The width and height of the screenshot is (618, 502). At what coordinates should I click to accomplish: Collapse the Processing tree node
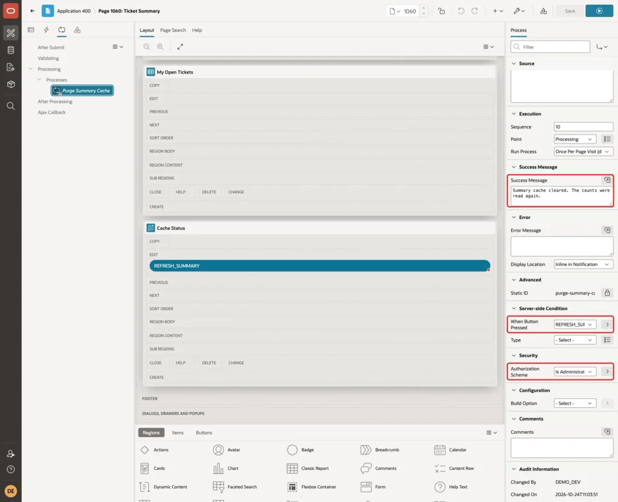click(31, 69)
